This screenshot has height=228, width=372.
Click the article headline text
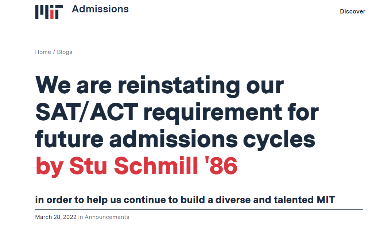pos(177,112)
